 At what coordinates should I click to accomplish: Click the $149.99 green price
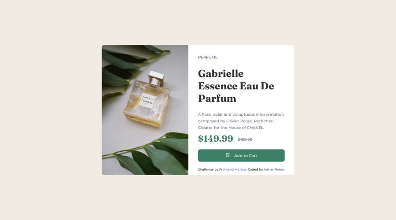(216, 139)
